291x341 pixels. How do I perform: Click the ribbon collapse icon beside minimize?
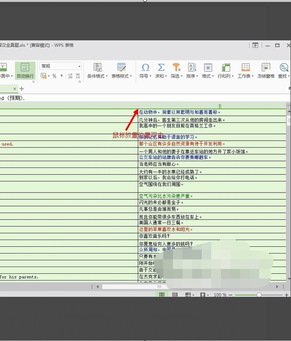[x=255, y=45]
